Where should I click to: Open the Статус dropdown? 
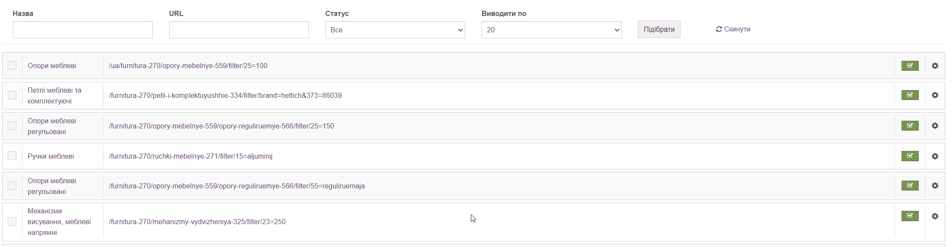tap(395, 30)
